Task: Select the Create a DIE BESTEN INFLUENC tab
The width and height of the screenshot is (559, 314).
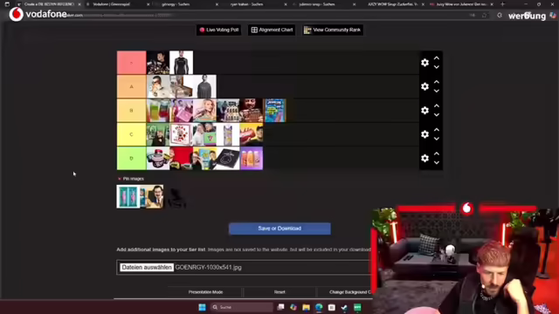Action: [x=49, y=4]
